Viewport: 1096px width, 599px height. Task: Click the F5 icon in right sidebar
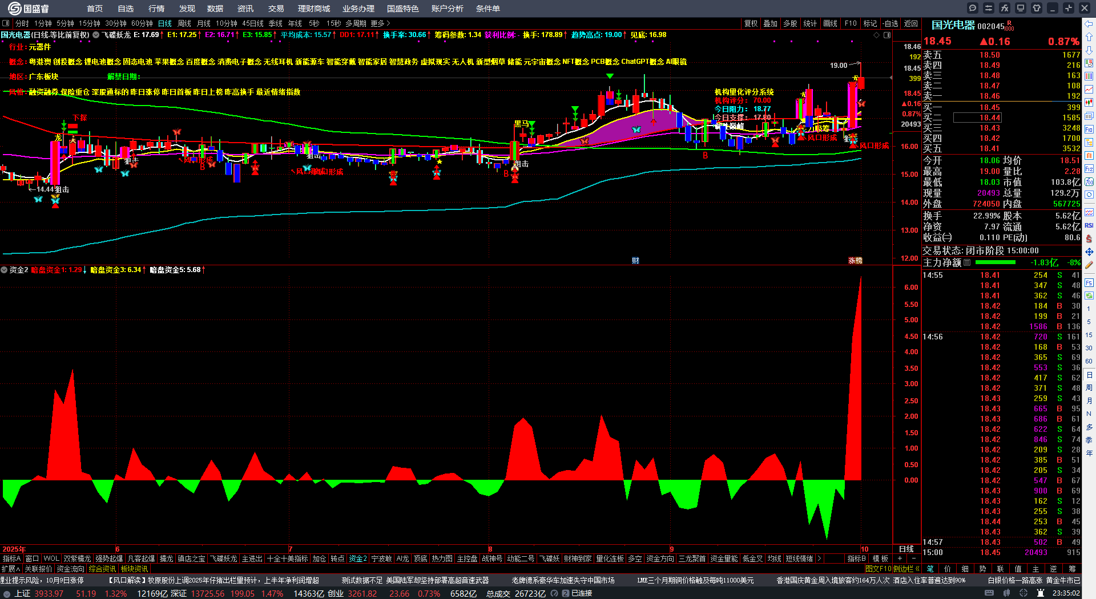tap(1089, 283)
